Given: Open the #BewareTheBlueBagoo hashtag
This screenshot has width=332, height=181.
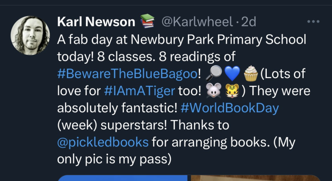Looking at the screenshot, I should [x=127, y=74].
